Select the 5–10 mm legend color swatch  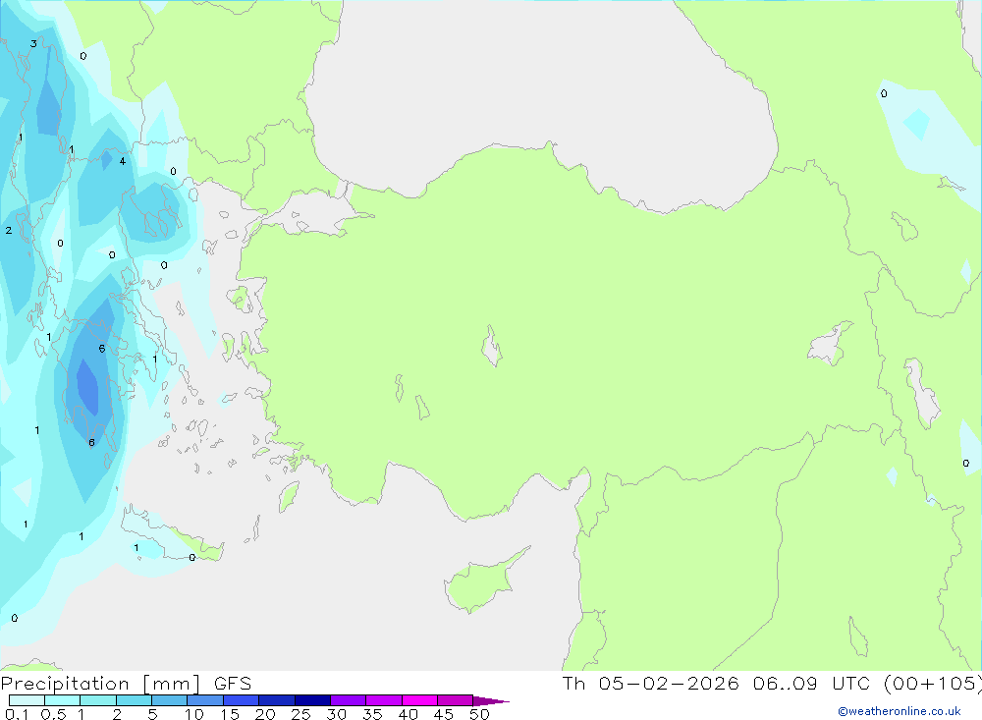coord(169,700)
